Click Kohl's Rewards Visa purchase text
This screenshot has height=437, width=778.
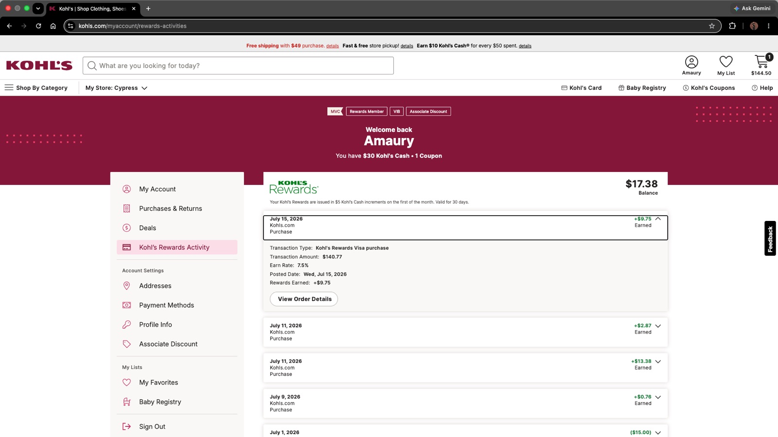click(352, 248)
